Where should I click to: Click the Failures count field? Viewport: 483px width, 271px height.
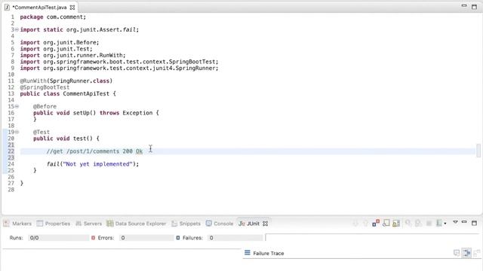coord(235,238)
